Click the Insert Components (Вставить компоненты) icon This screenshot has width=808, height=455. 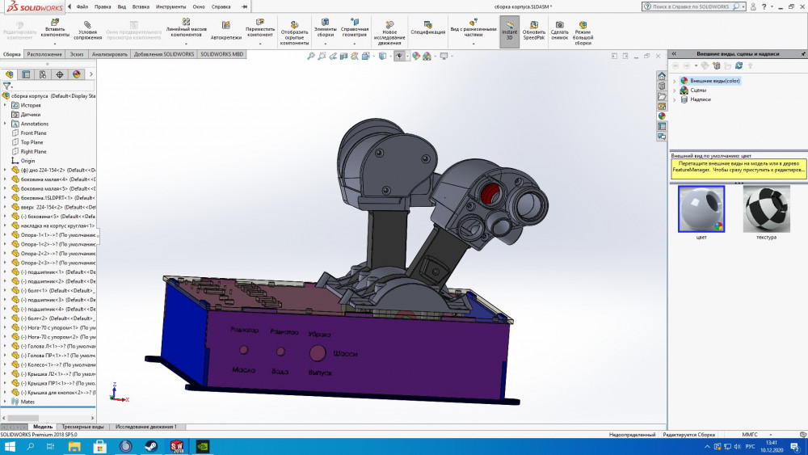click(x=56, y=23)
